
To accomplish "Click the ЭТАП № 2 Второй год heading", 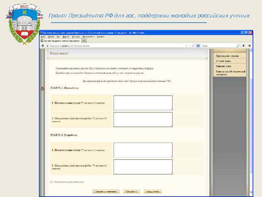I will click(64, 135).
